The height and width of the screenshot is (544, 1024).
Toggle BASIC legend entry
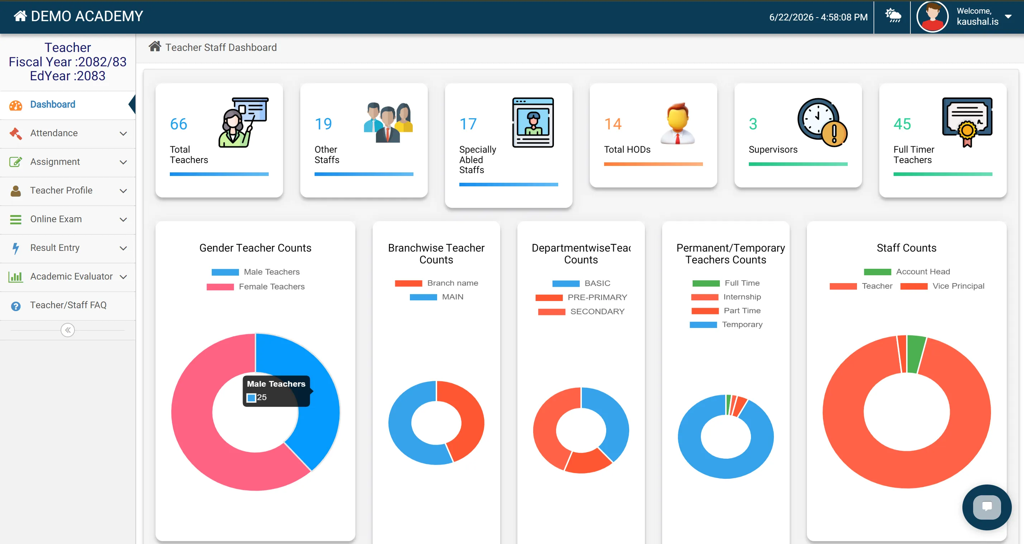[x=581, y=283]
